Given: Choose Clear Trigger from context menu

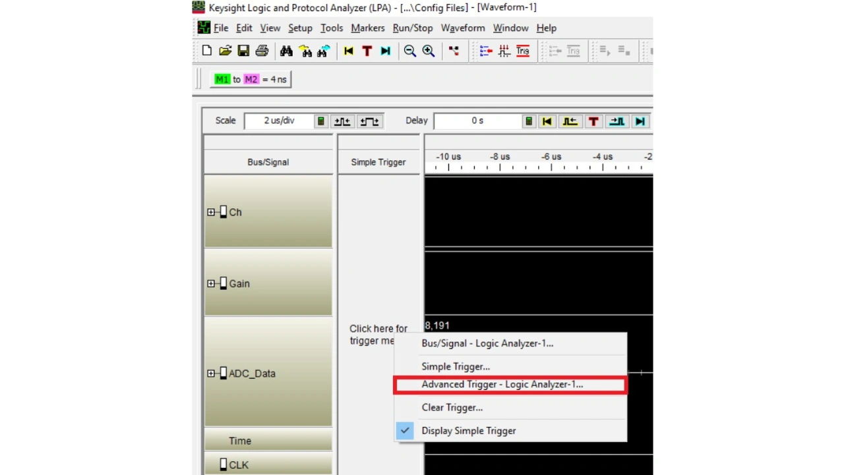Looking at the screenshot, I should pos(452,408).
